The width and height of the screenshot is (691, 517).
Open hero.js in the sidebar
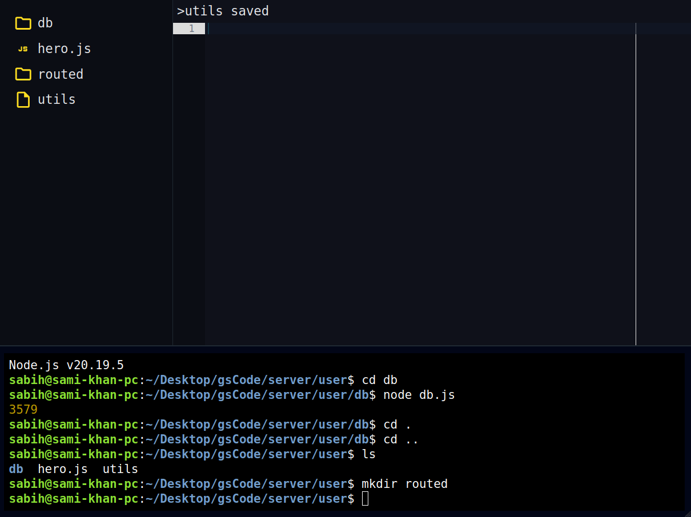65,49
